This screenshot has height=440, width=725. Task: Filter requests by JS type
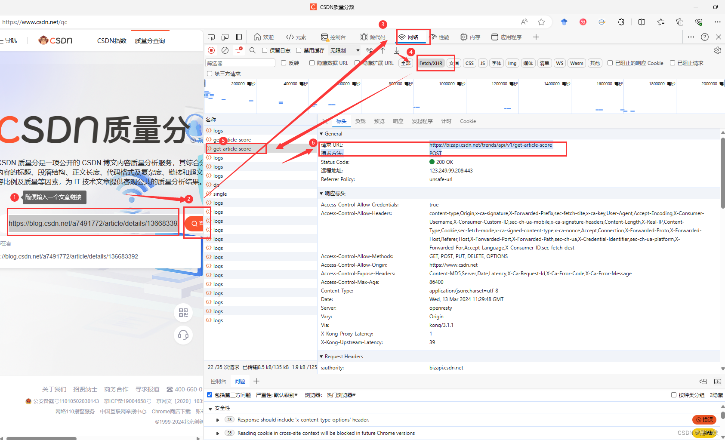(x=483, y=63)
